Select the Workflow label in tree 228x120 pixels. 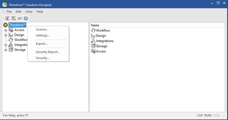tap(21, 40)
